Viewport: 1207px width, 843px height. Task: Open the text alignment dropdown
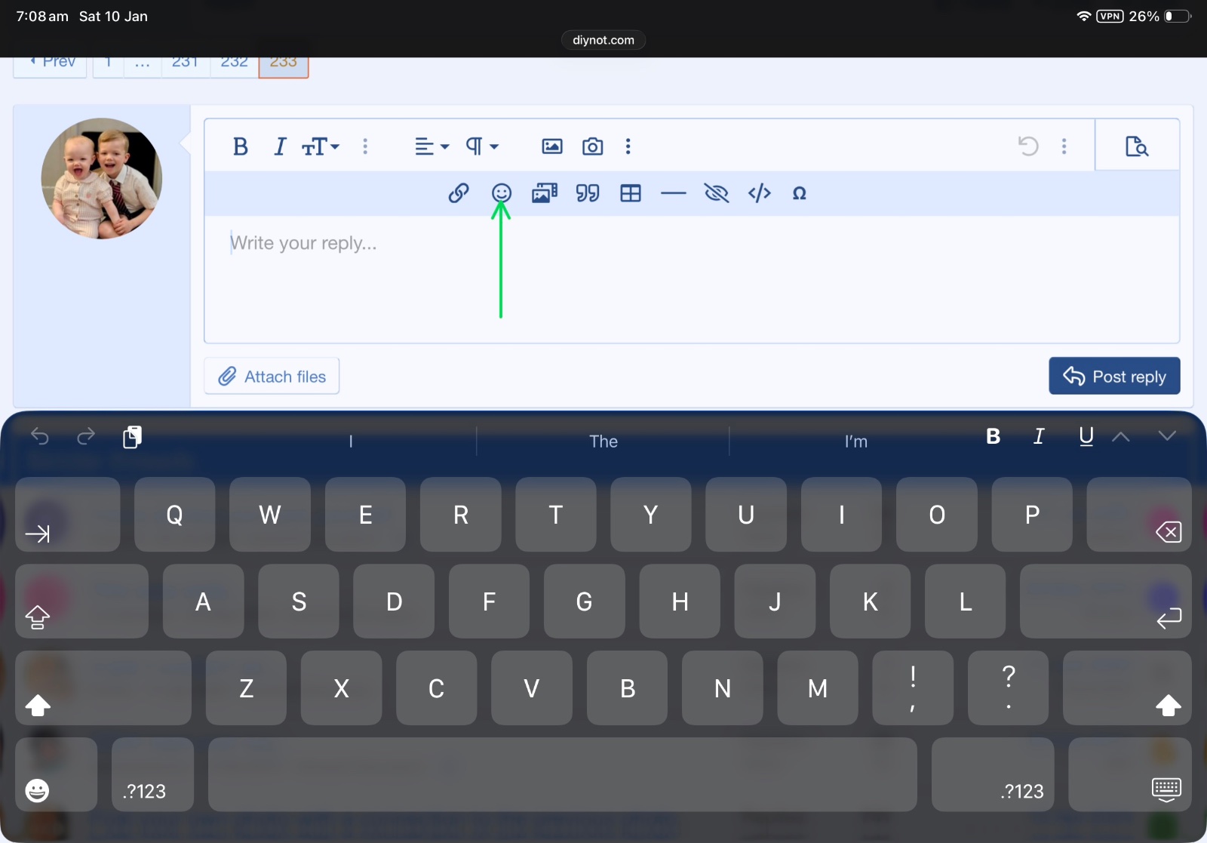[x=432, y=146]
